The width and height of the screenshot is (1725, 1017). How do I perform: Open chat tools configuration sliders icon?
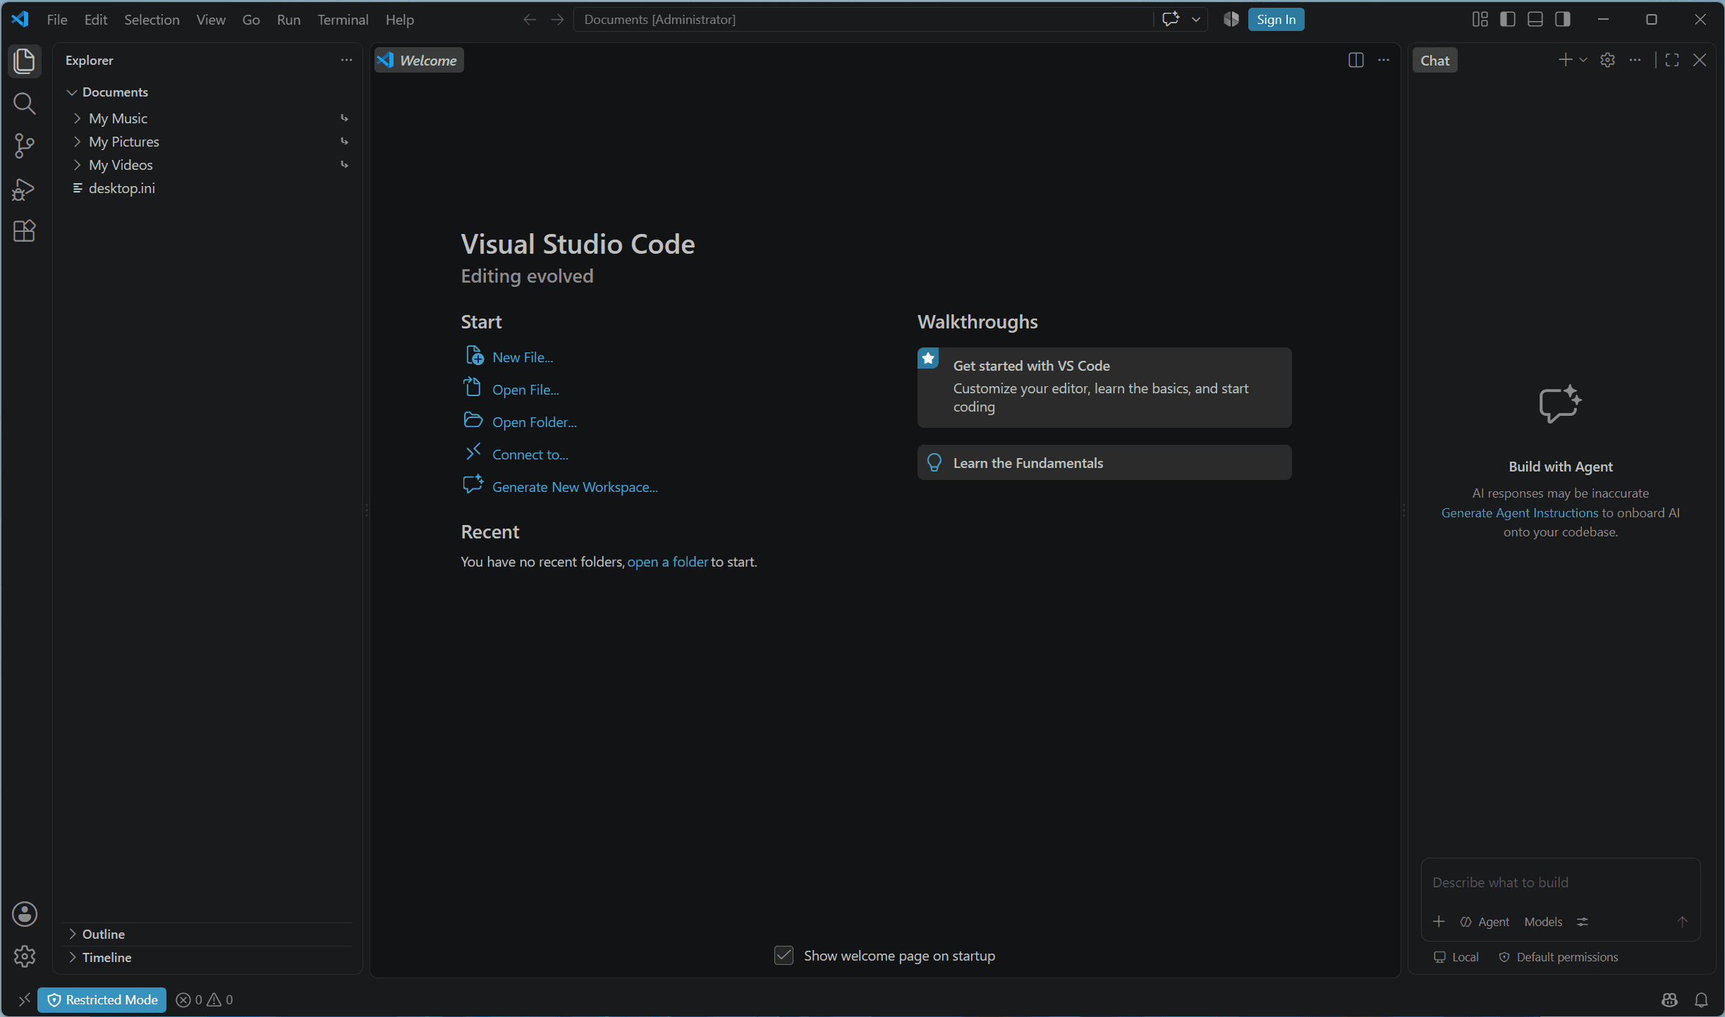(x=1583, y=922)
